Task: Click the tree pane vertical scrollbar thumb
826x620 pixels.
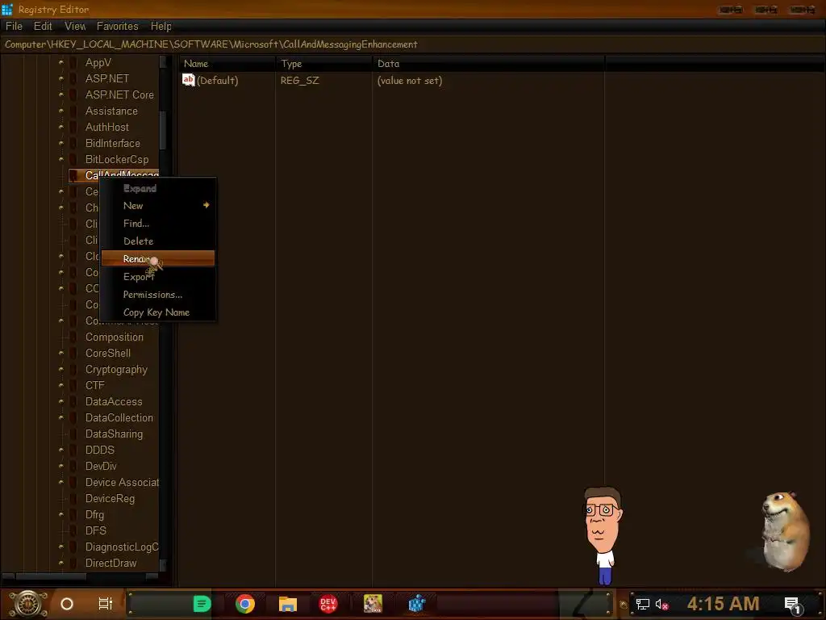Action: 163,130
